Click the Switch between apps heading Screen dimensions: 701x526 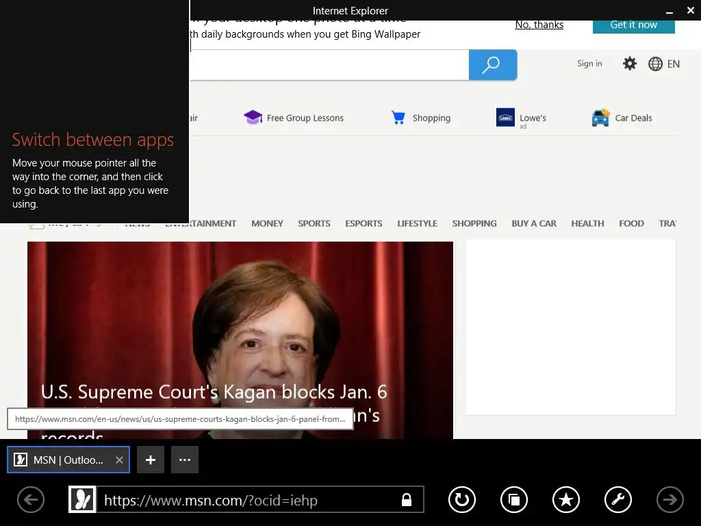(x=92, y=140)
